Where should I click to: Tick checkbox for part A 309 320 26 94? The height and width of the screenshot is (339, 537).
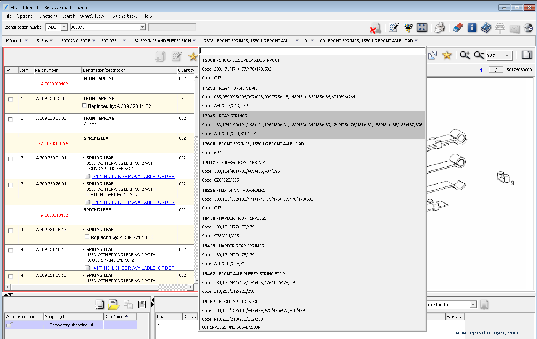(x=10, y=185)
